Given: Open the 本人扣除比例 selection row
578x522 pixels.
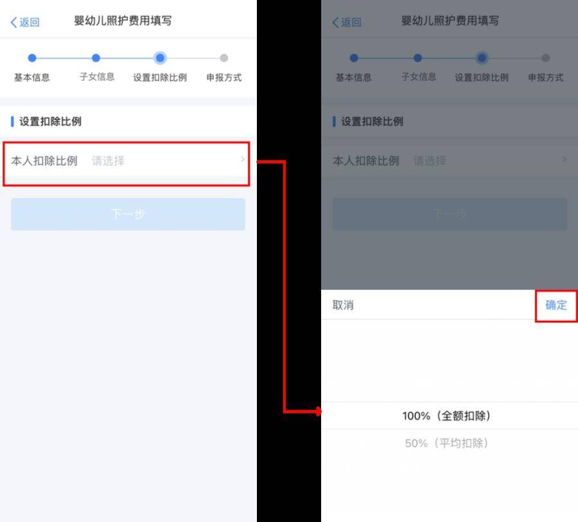Looking at the screenshot, I should [x=128, y=161].
